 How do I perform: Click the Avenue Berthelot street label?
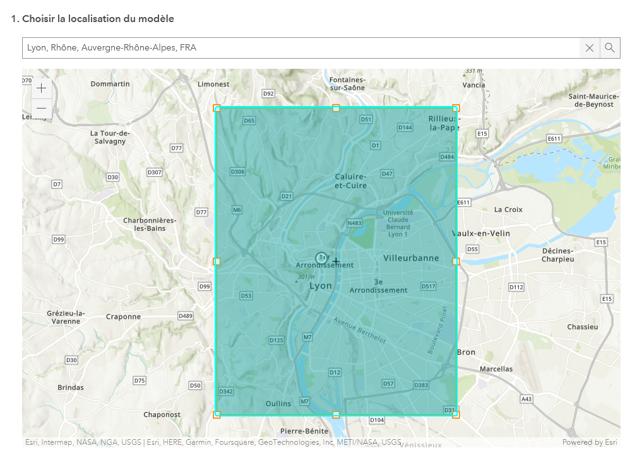coord(360,331)
